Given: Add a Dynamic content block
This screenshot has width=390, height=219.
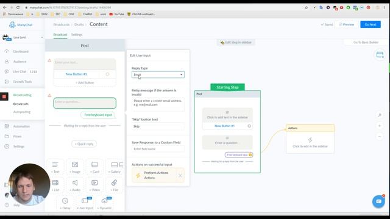Looking at the screenshot, I should [104, 203].
